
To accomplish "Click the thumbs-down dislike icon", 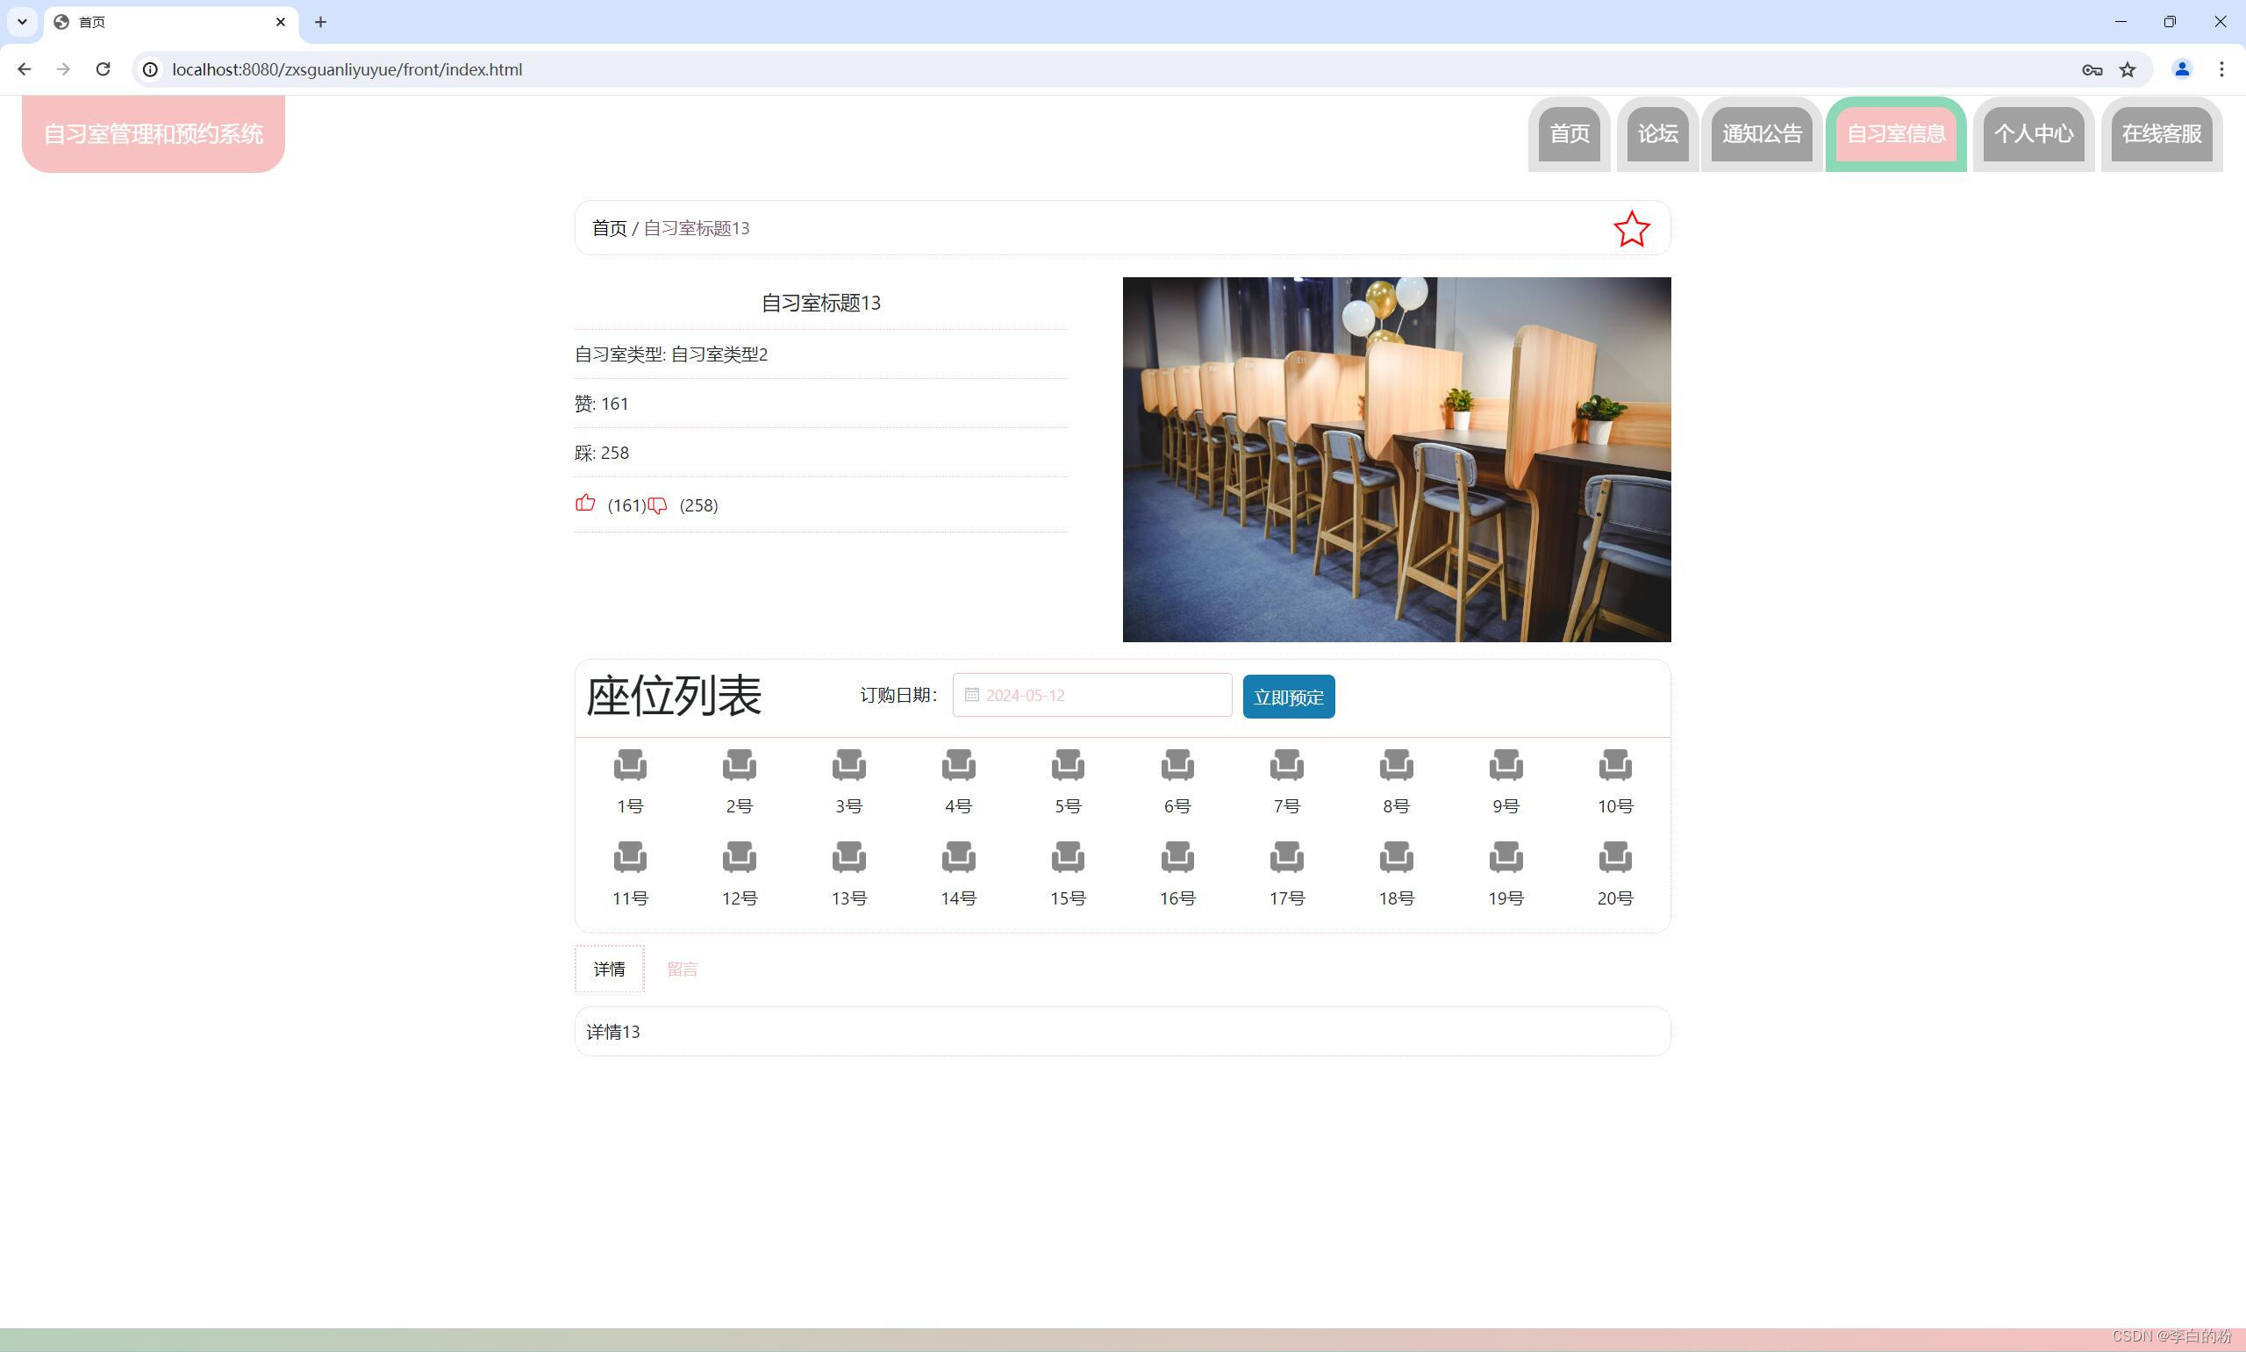I will pos(656,505).
